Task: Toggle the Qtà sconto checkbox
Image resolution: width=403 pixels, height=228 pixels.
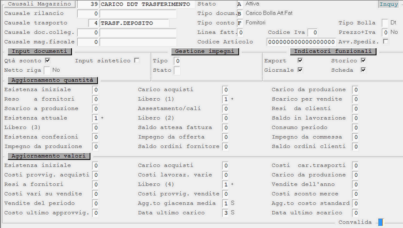Action: [x=48, y=60]
